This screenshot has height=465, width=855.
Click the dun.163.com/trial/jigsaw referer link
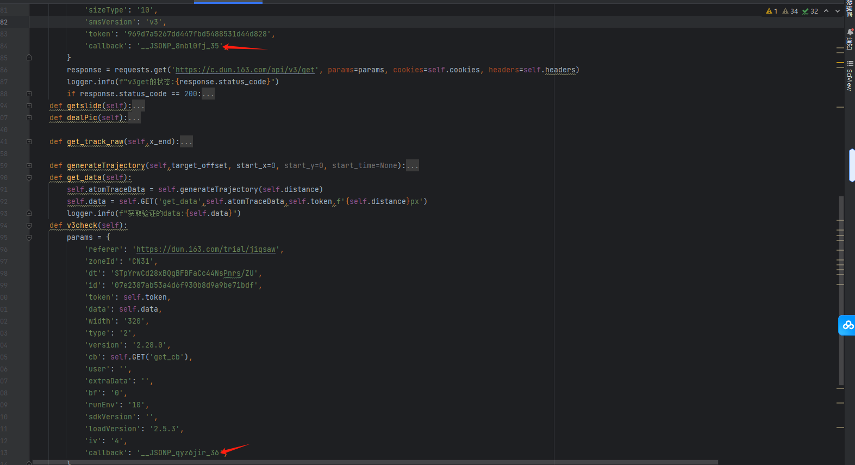click(205, 250)
